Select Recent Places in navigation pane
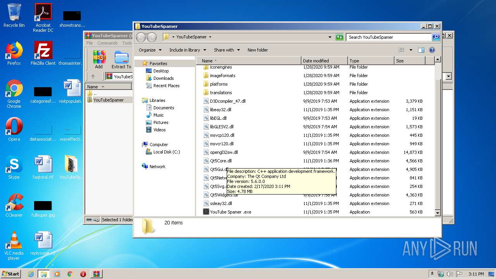 click(166, 86)
